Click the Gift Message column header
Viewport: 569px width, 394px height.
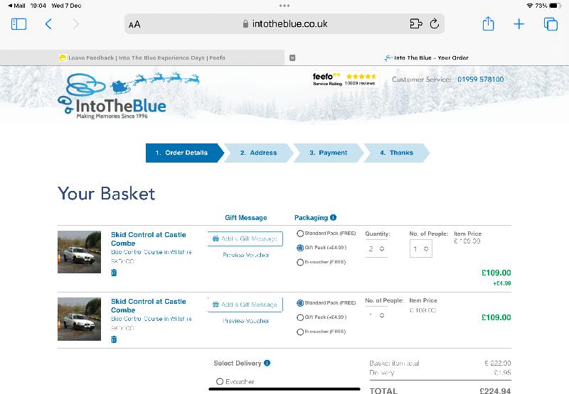tap(245, 218)
